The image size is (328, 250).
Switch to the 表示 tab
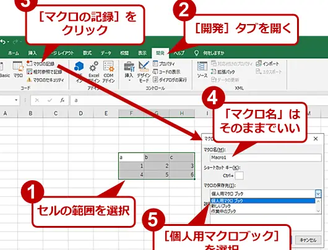pyautogui.click(x=142, y=53)
